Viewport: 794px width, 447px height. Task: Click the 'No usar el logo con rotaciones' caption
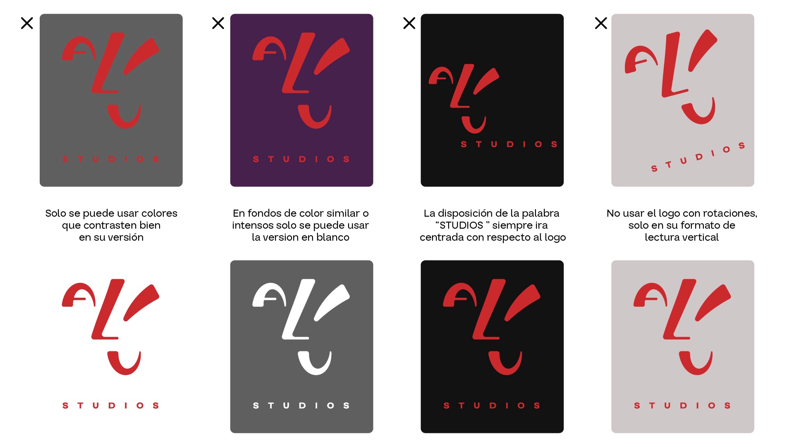click(682, 225)
